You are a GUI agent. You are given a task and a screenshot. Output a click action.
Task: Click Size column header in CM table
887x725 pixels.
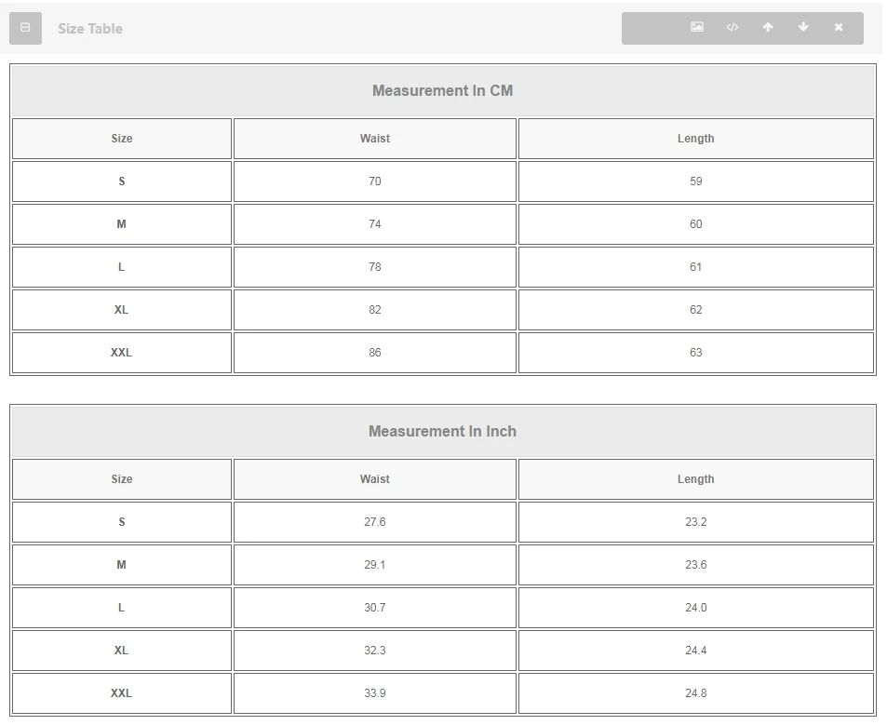click(122, 139)
